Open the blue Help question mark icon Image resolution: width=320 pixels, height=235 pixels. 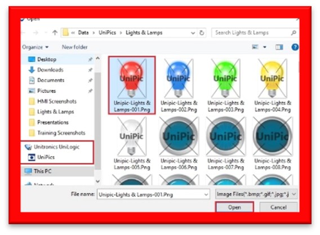[295, 47]
